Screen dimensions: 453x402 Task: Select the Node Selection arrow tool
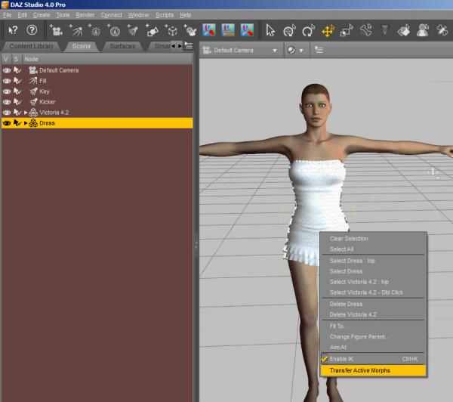[270, 30]
